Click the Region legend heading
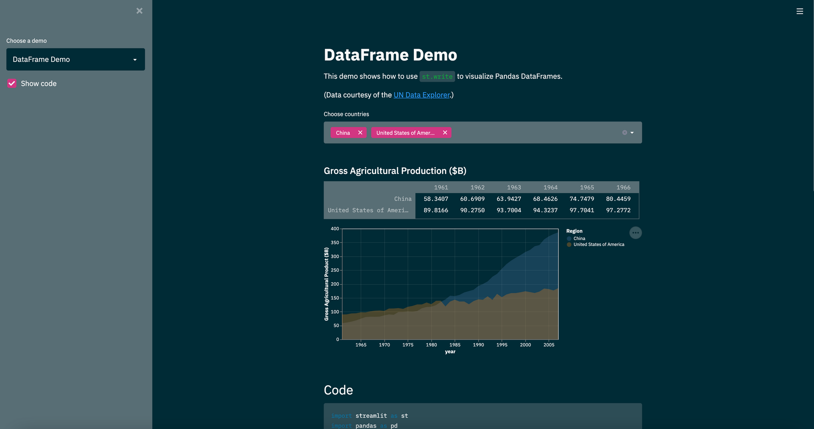This screenshot has width=814, height=429. [574, 231]
